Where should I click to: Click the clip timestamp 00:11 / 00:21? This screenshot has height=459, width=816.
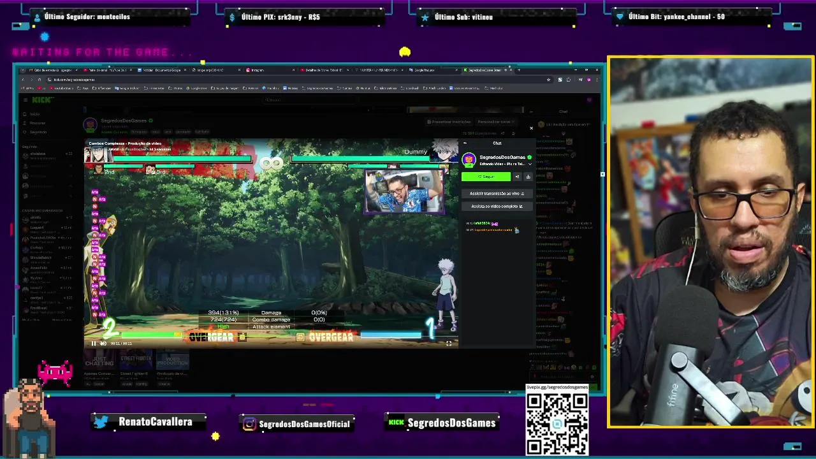point(121,344)
